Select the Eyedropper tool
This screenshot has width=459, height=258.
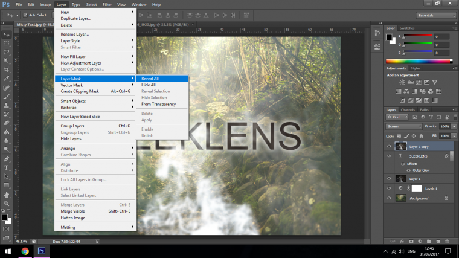coord(6,79)
